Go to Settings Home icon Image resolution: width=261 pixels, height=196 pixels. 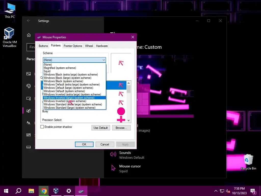pos(29,35)
